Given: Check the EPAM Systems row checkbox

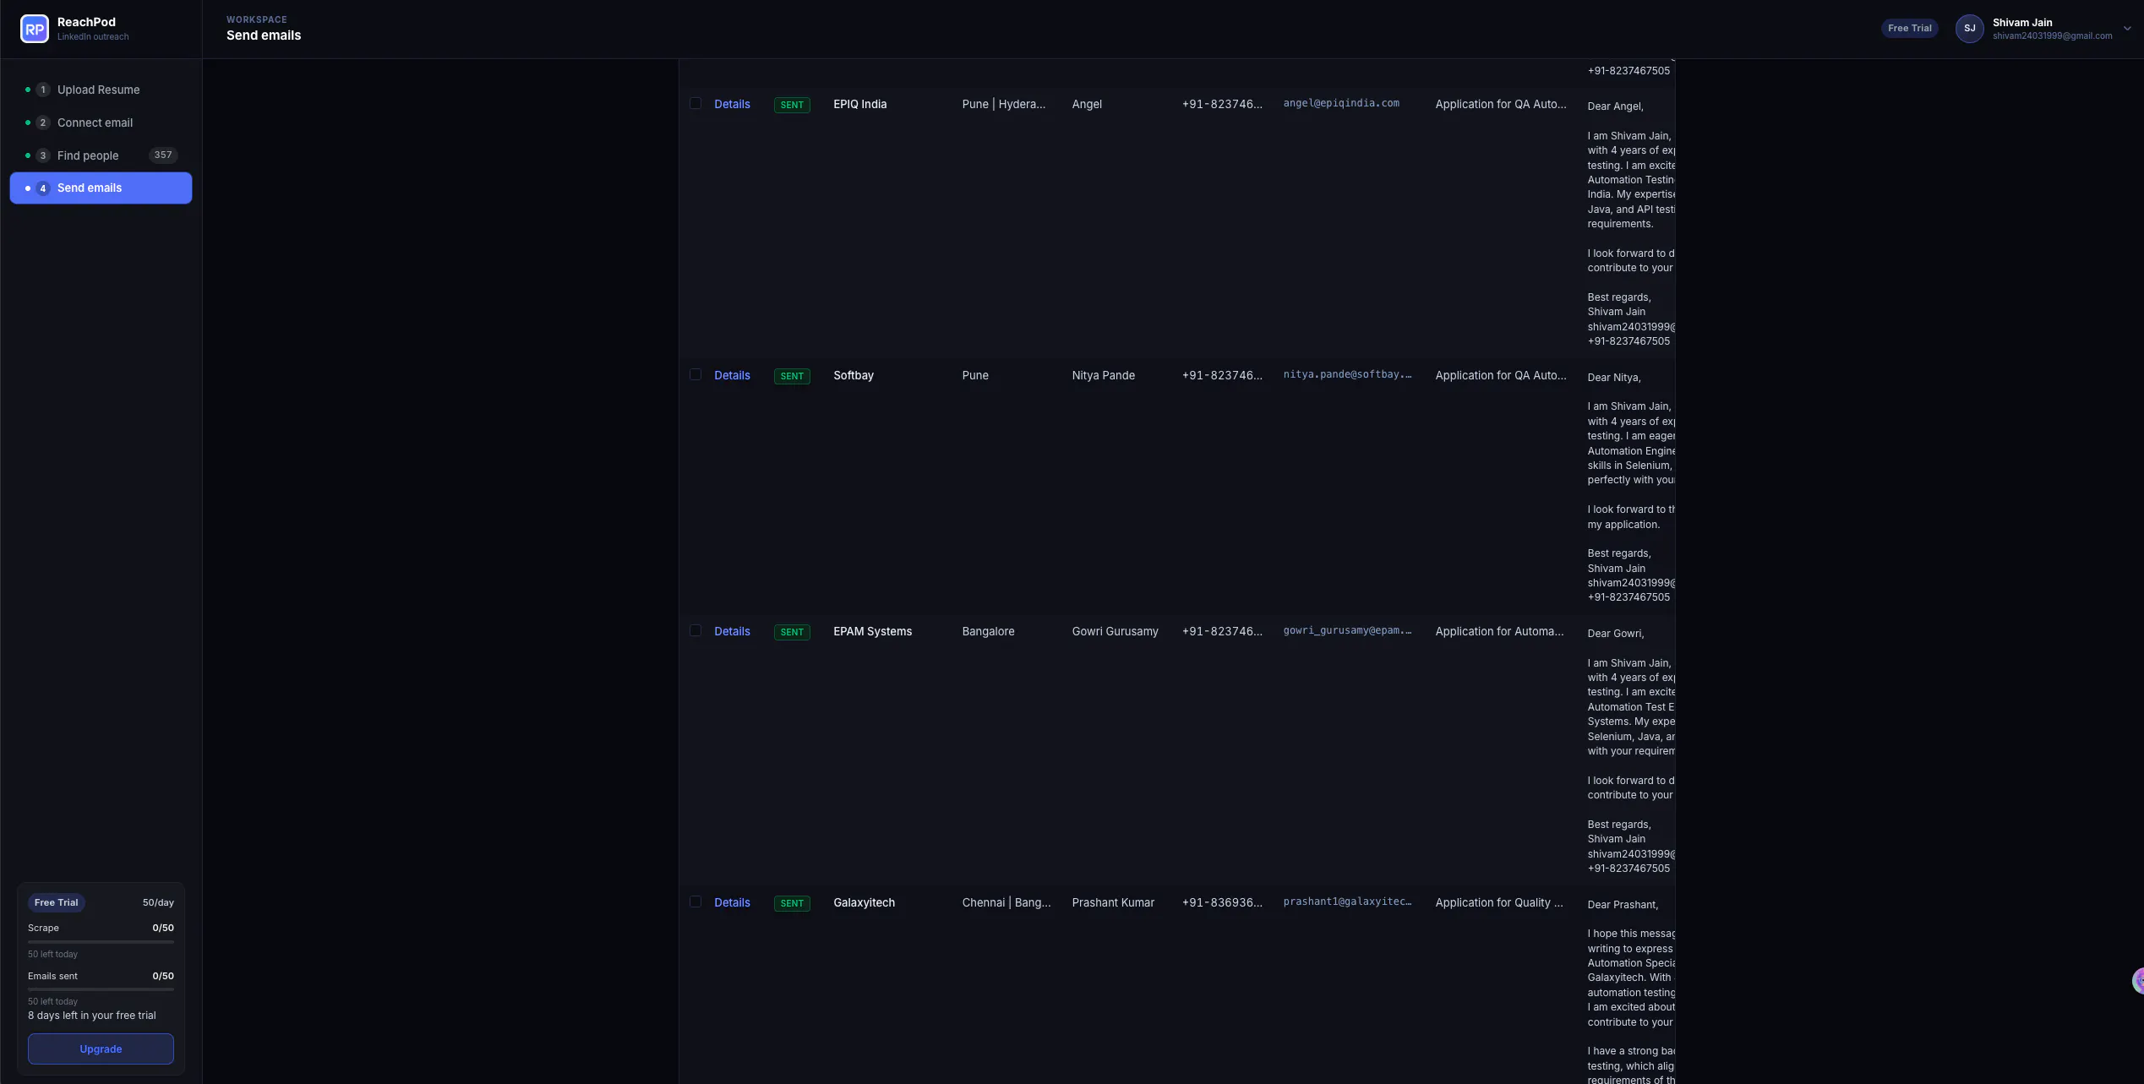Looking at the screenshot, I should pyautogui.click(x=696, y=631).
